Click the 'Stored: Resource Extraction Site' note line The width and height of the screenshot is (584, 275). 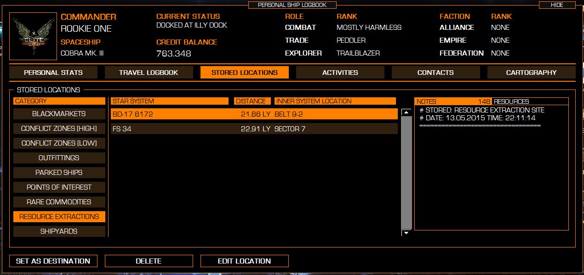(482, 110)
